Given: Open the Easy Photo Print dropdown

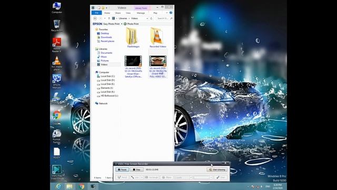Looking at the screenshot, I should pos(122,24).
